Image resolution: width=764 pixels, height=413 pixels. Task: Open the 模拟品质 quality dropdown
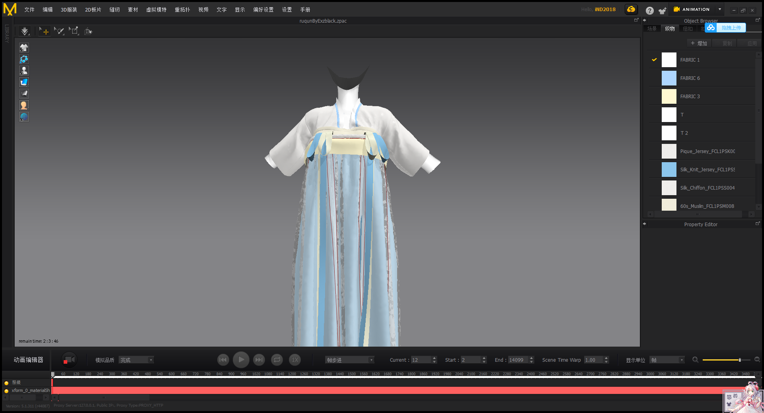136,360
